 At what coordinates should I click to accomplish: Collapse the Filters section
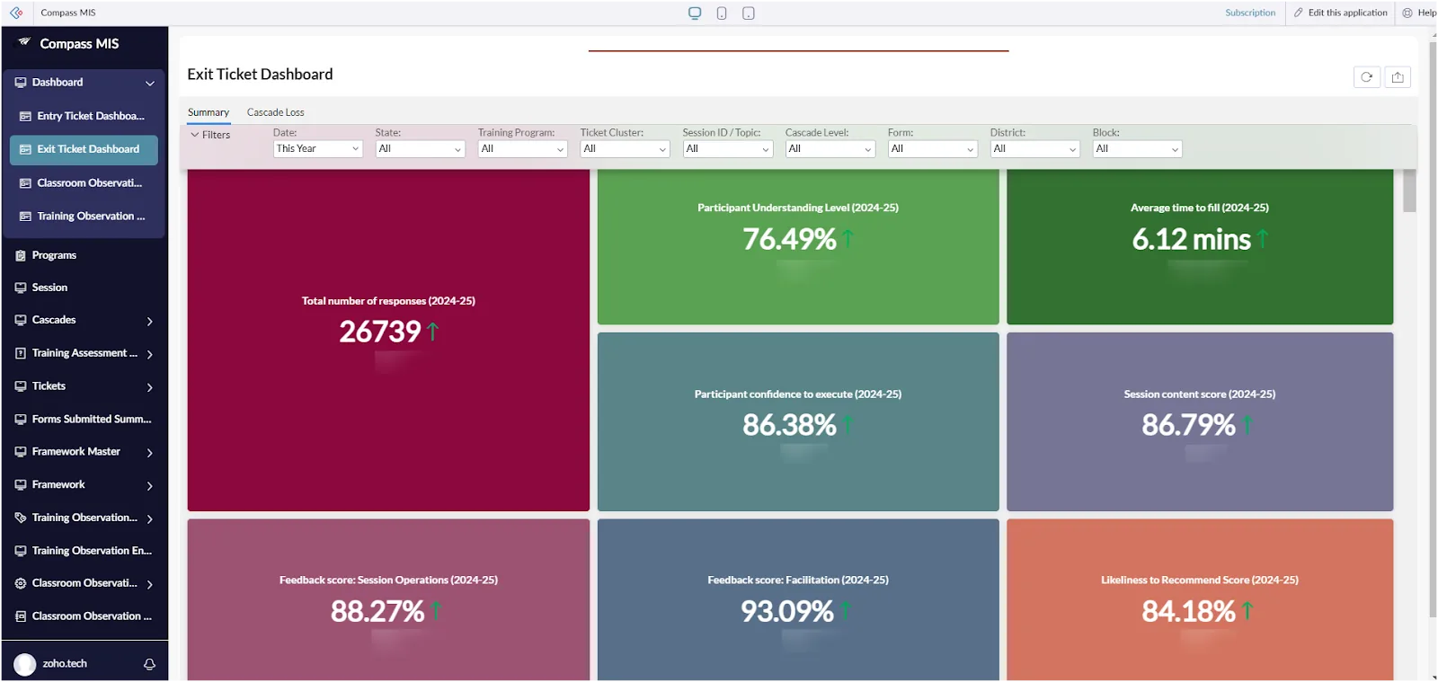tap(210, 135)
